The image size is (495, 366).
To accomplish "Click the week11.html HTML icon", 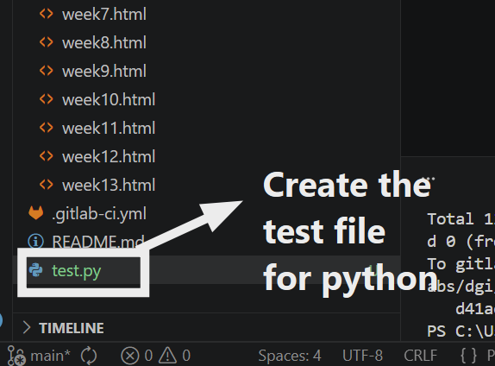I will (x=46, y=128).
